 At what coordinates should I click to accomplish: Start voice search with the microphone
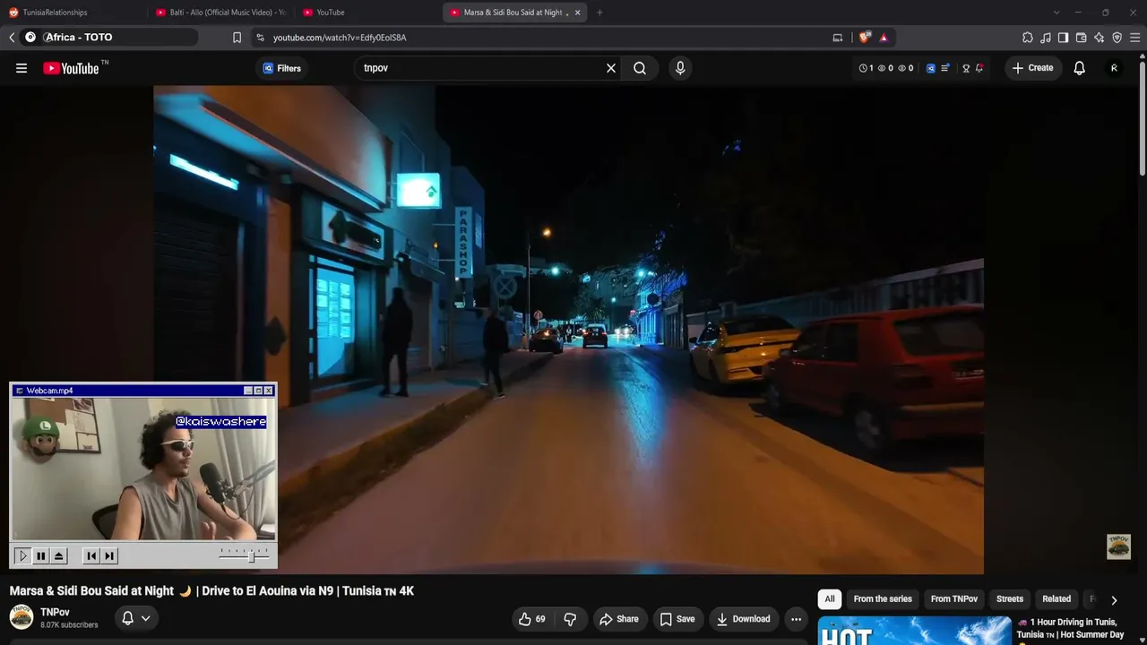click(x=680, y=68)
